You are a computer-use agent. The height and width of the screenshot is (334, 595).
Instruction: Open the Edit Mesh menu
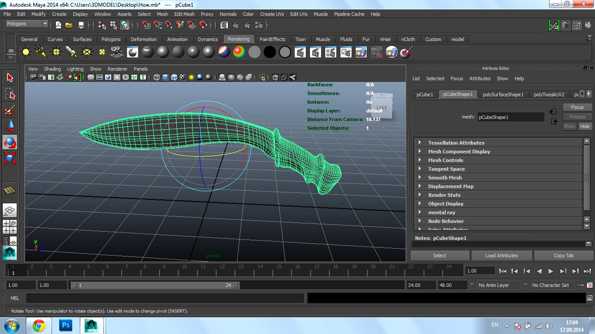pyautogui.click(x=184, y=14)
